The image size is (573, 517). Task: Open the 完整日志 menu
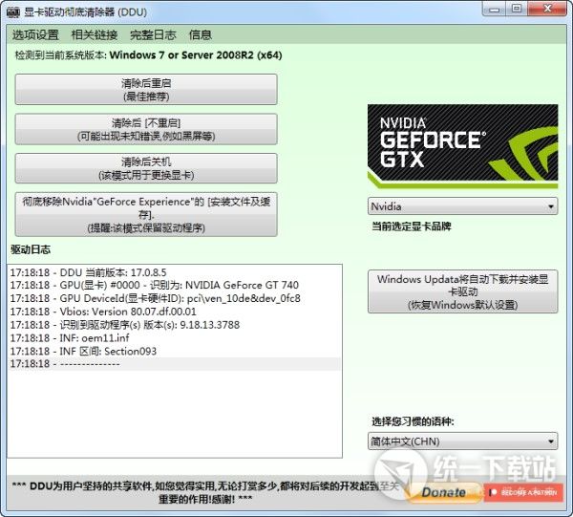point(153,34)
